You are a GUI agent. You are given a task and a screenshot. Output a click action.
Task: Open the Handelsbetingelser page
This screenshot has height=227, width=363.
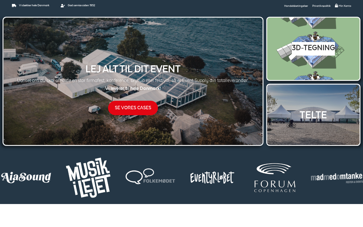(x=296, y=6)
